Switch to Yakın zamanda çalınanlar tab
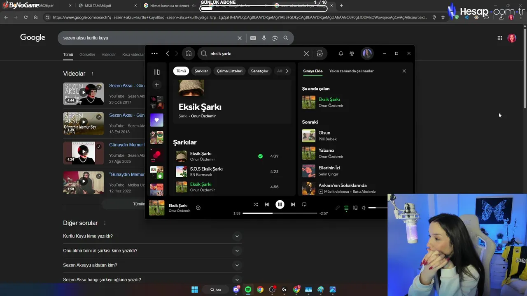 [x=351, y=71]
